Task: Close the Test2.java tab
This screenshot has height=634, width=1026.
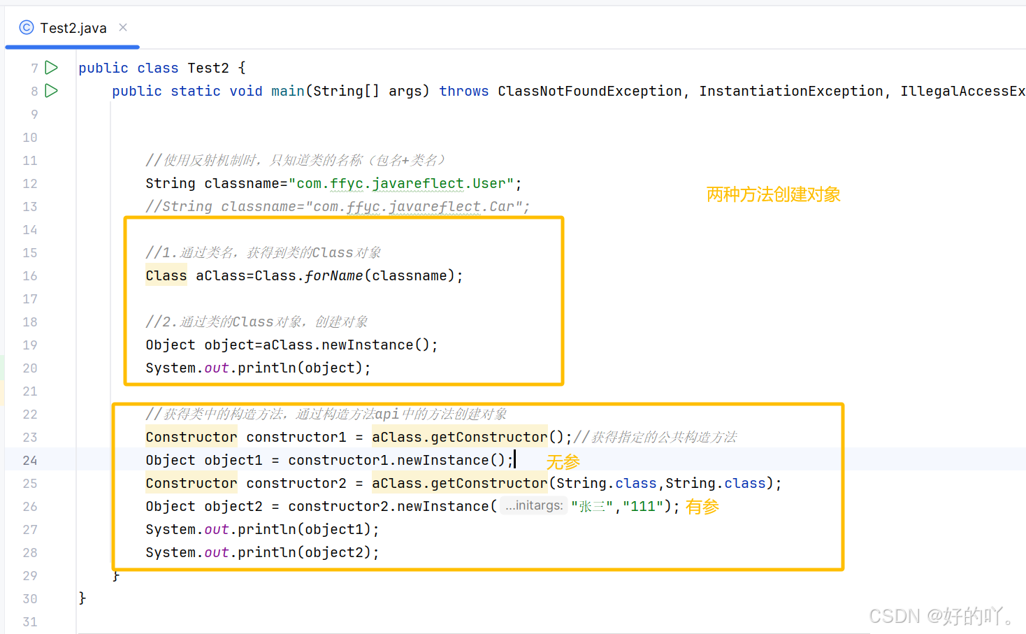Action: pyautogui.click(x=123, y=27)
